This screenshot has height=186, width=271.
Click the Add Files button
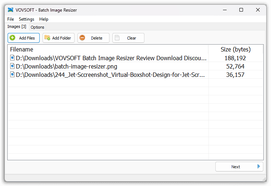tap(24, 38)
